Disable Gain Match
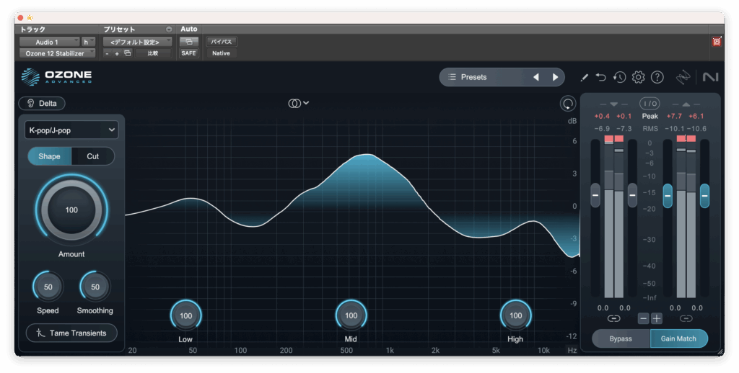This screenshot has width=739, height=373. [x=678, y=338]
